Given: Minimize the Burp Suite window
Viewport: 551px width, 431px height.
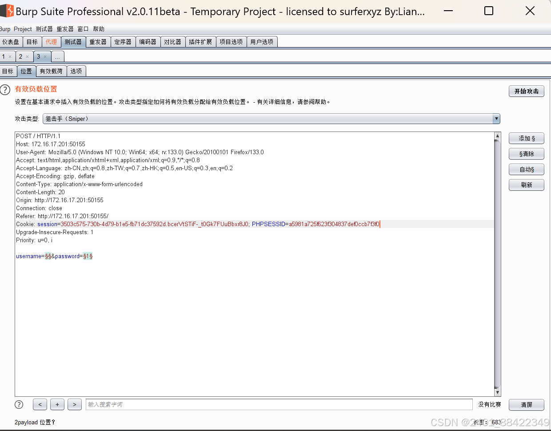Looking at the screenshot, I should [448, 11].
